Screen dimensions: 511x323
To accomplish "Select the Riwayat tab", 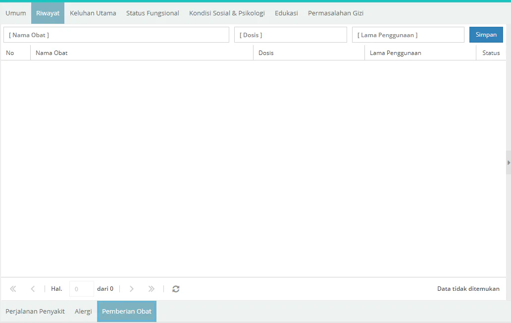I will point(48,13).
